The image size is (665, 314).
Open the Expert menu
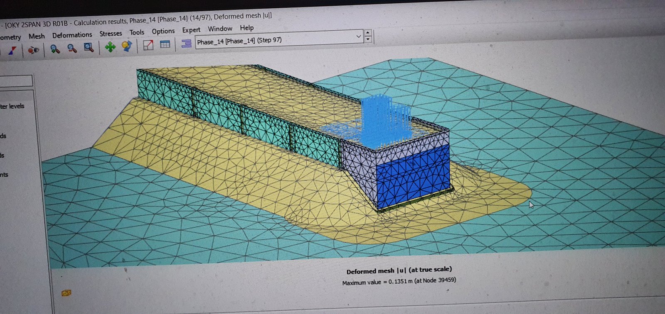pyautogui.click(x=191, y=30)
